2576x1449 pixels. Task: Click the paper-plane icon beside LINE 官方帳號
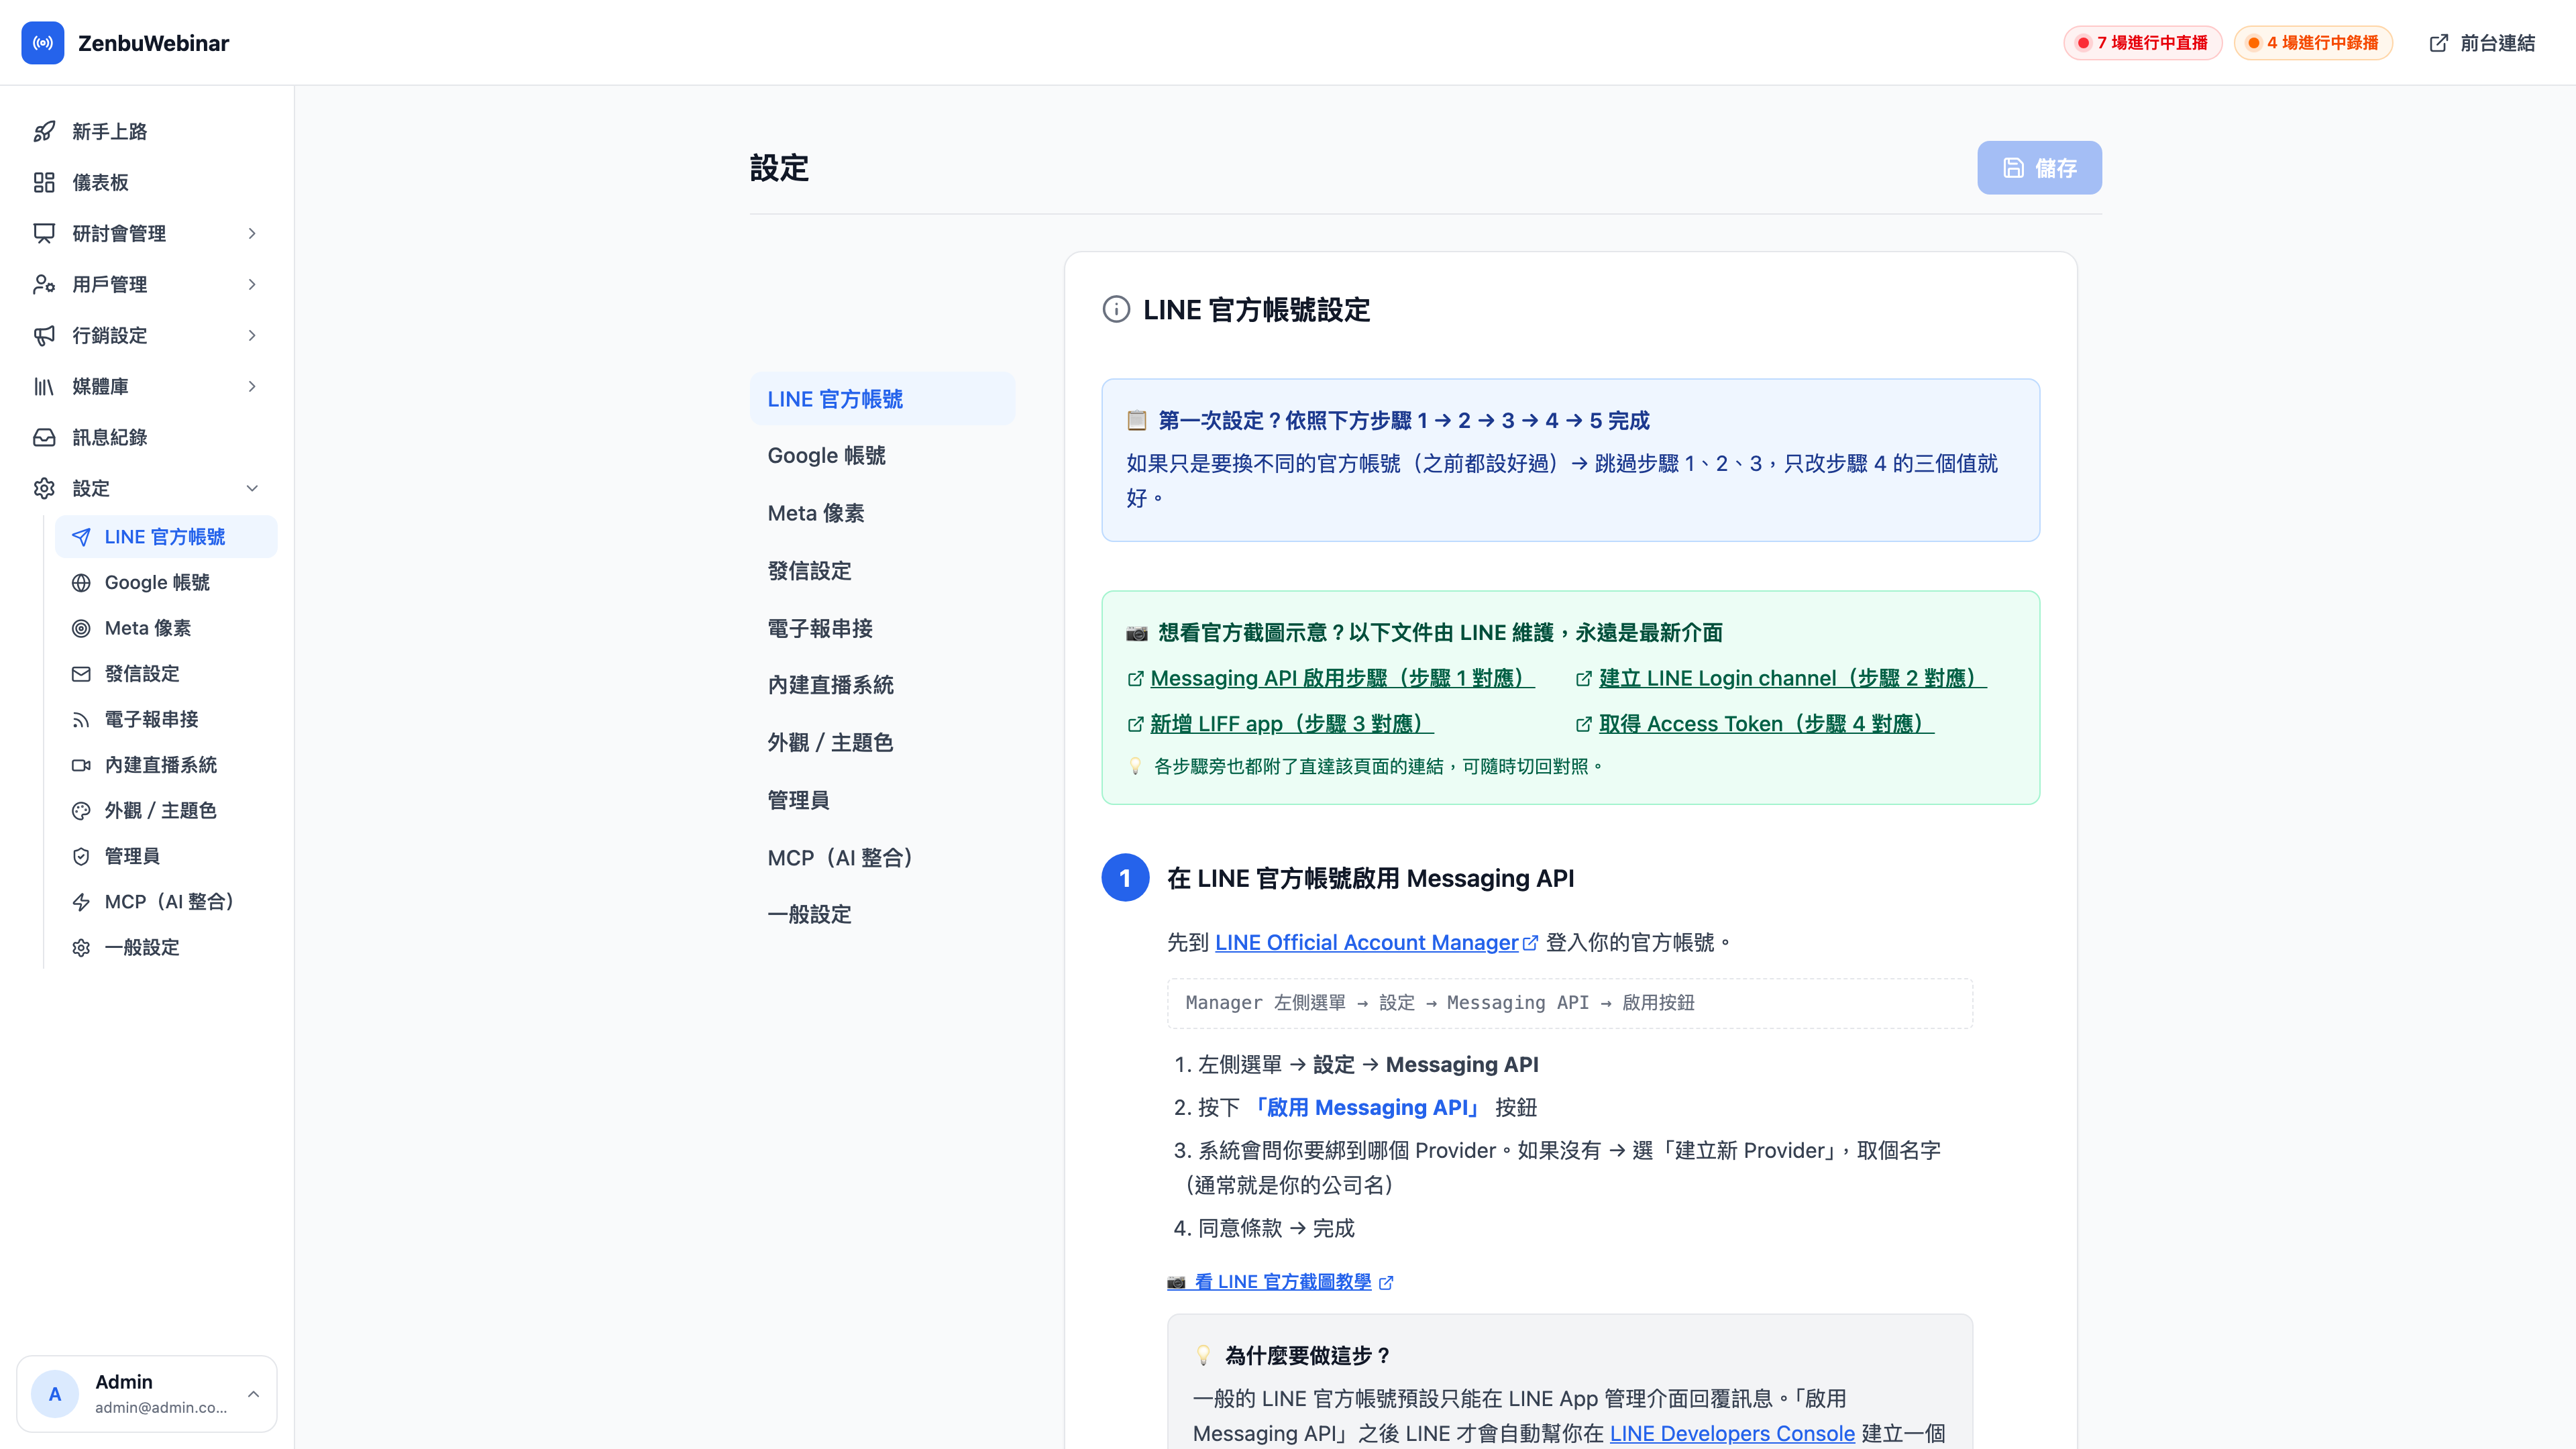click(81, 537)
